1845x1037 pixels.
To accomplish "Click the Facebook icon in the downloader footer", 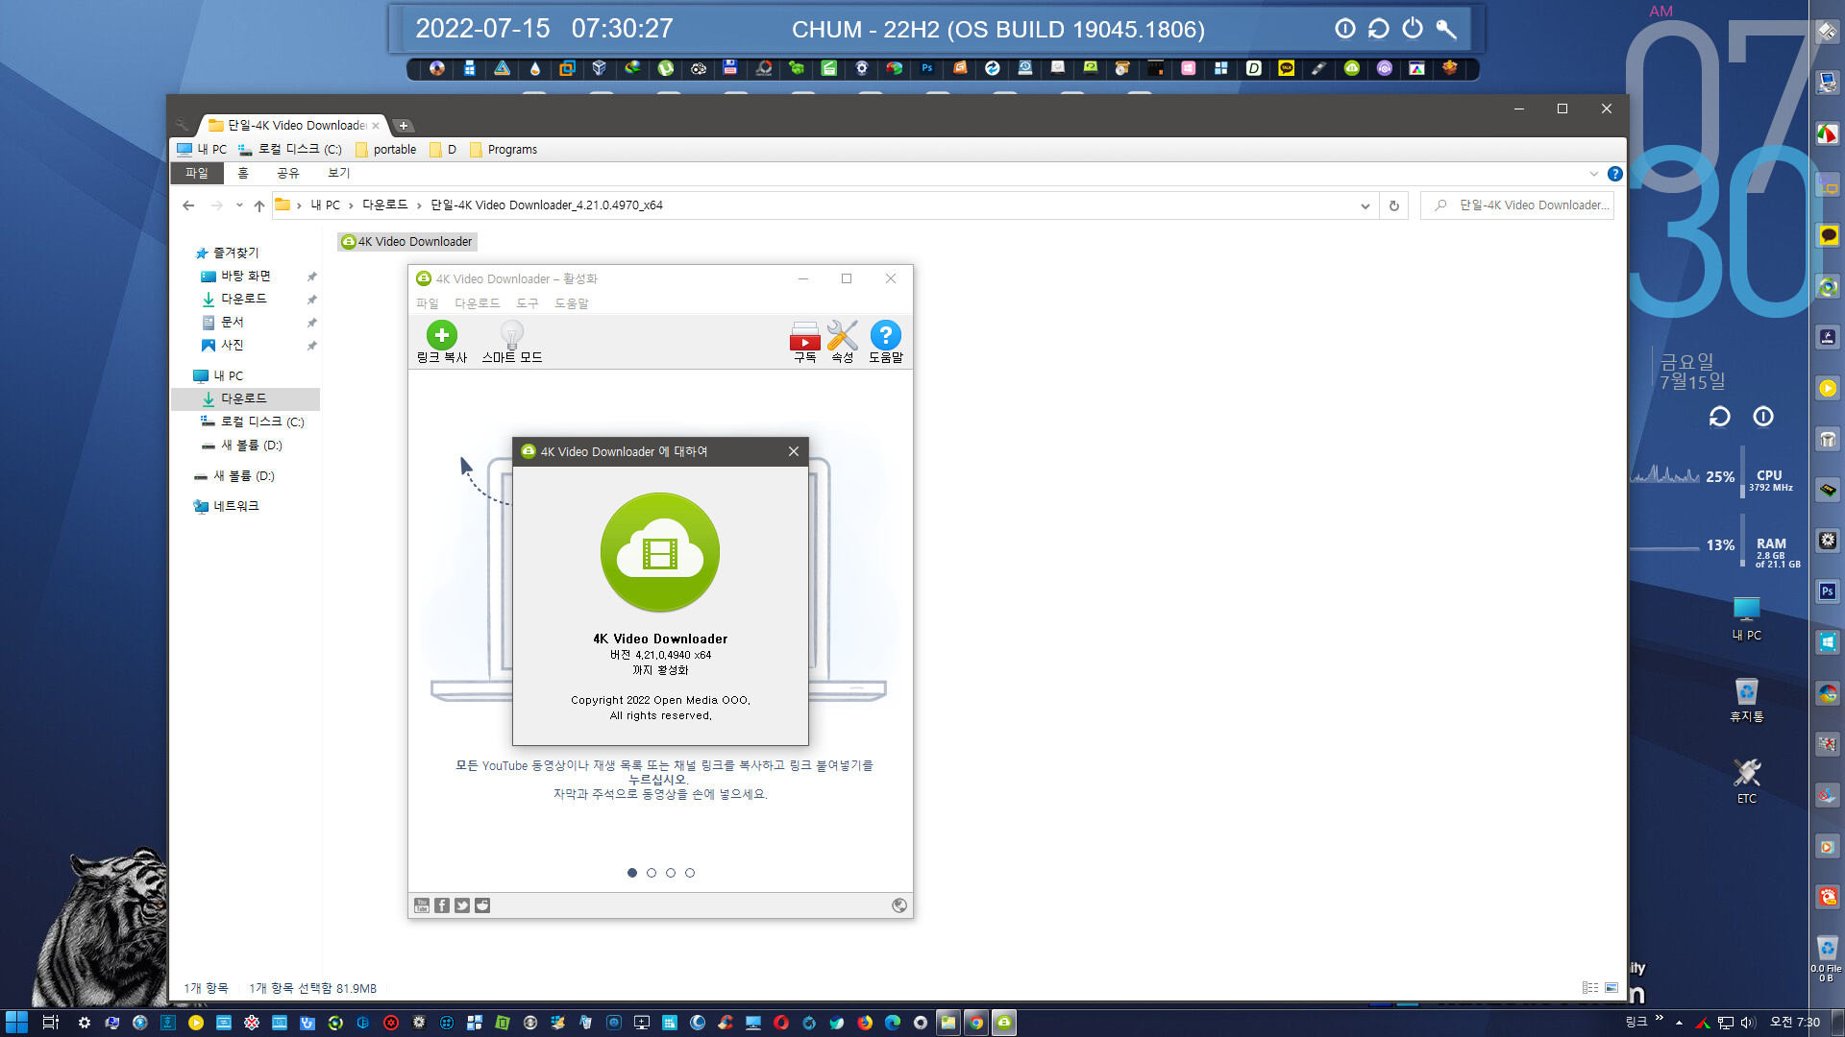I will (442, 905).
